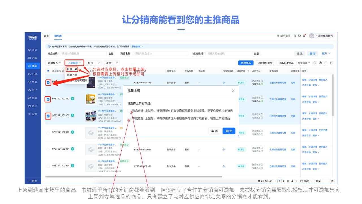Click the 跳至 page number field
The height and width of the screenshot is (204, 362).
click(326, 181)
